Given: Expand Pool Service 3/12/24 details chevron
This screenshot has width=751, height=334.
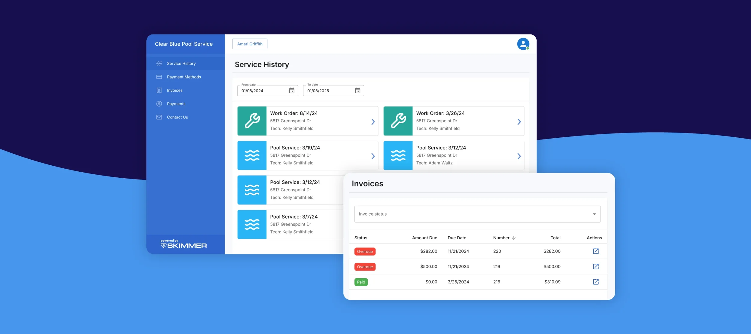Looking at the screenshot, I should (x=519, y=156).
